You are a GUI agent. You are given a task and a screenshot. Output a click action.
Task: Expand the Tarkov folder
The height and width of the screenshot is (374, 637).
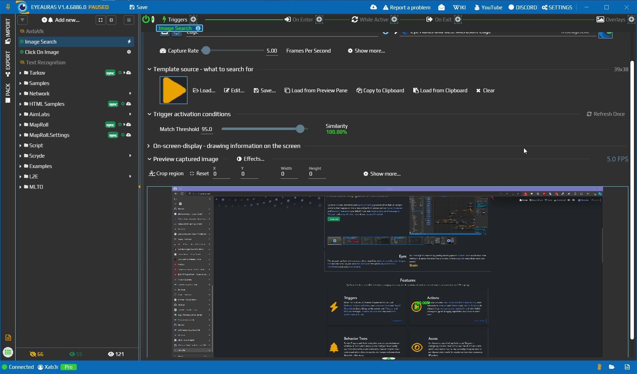click(20, 73)
